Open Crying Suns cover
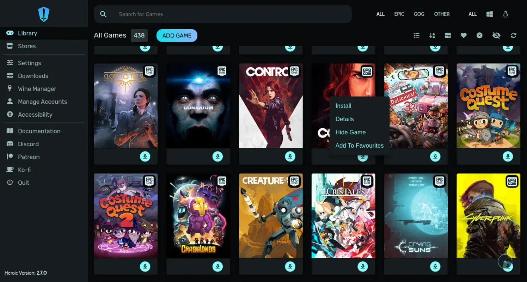Screen dimensions: 527x282 [x=416, y=216]
